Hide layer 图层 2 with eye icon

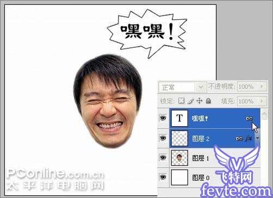pyautogui.click(x=163, y=138)
